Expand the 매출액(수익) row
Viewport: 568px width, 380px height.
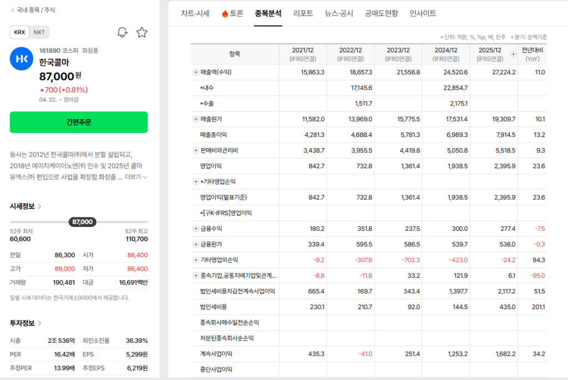(196, 72)
